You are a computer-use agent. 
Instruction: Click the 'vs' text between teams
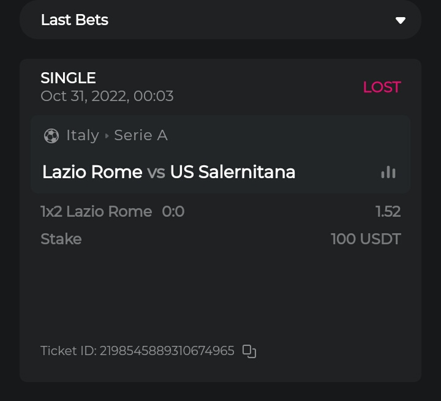[156, 172]
